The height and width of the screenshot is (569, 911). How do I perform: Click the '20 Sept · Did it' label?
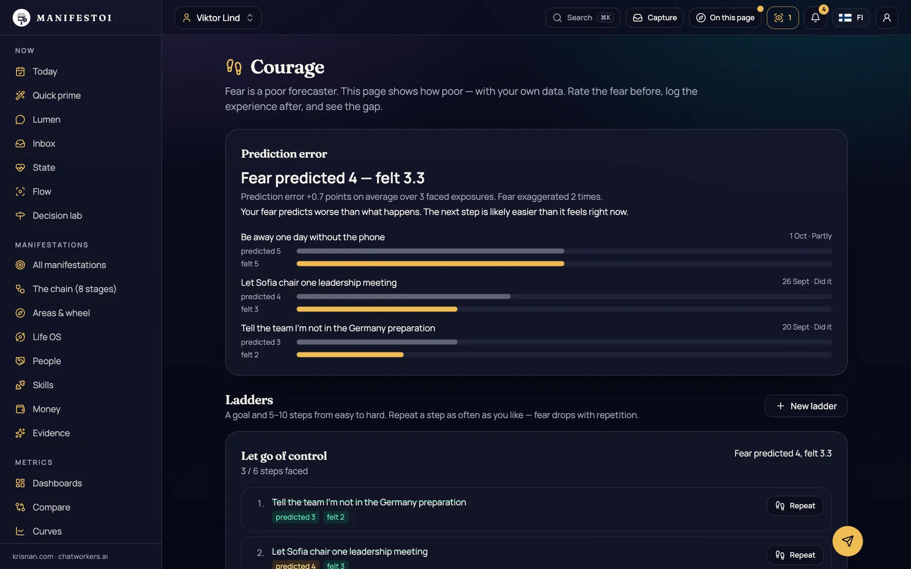[807, 327]
